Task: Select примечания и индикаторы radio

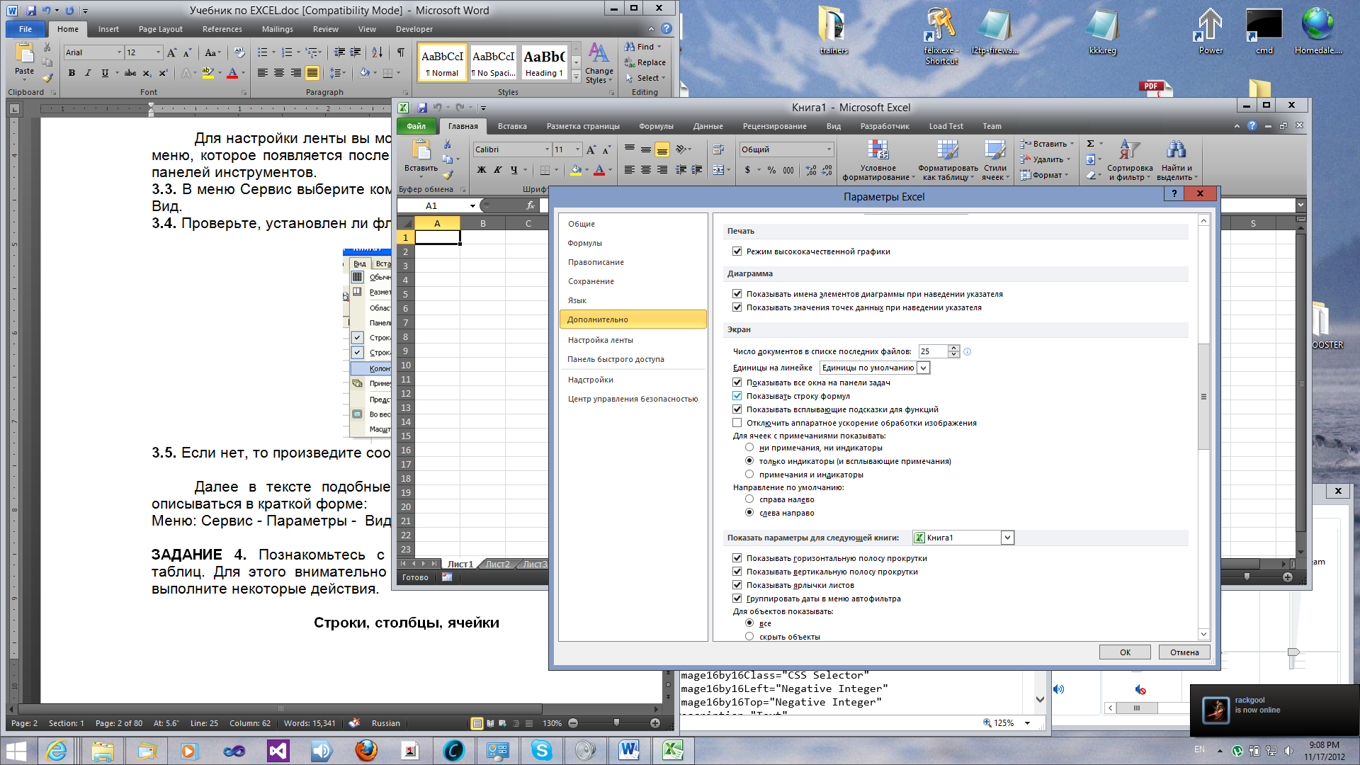Action: (749, 475)
